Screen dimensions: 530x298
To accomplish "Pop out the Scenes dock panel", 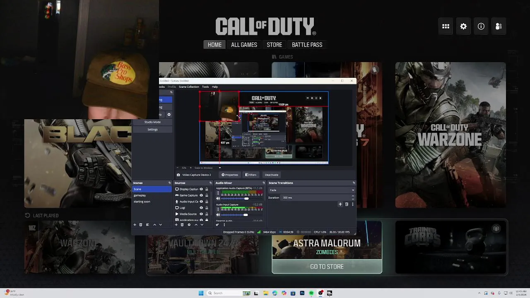I will [169, 183].
